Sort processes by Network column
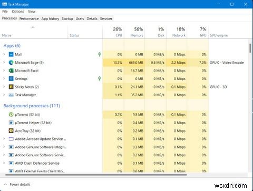This screenshot has width=253, height=191. [x=177, y=32]
